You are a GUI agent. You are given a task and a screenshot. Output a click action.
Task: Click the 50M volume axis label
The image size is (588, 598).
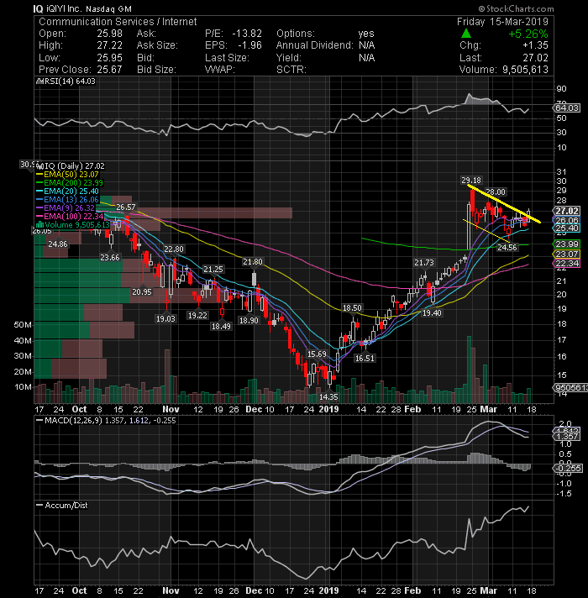point(23,325)
